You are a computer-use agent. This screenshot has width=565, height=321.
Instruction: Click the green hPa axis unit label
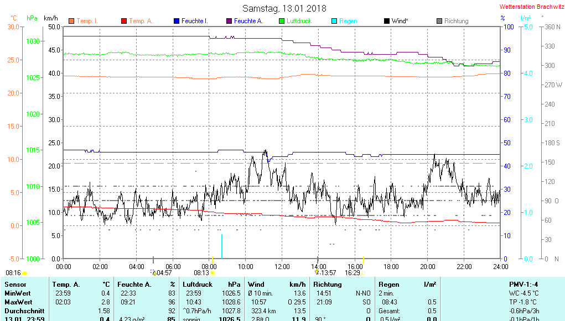pyautogui.click(x=33, y=18)
